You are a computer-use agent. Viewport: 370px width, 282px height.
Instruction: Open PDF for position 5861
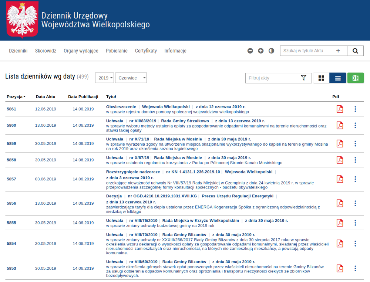click(339, 109)
